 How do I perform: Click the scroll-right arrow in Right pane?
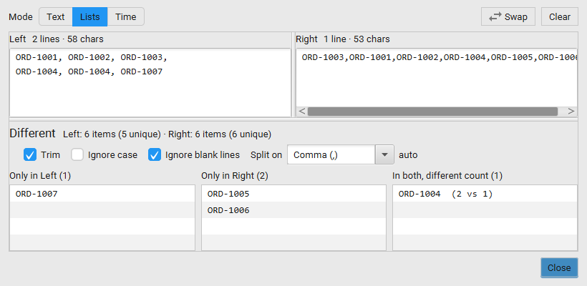point(571,112)
